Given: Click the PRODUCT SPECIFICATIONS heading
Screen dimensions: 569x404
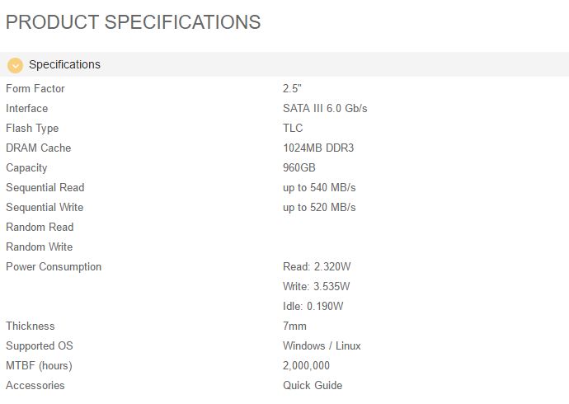Looking at the screenshot, I should [134, 22].
